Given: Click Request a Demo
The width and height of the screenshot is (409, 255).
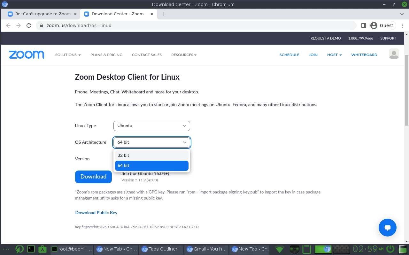Looking at the screenshot, I should click(x=326, y=38).
